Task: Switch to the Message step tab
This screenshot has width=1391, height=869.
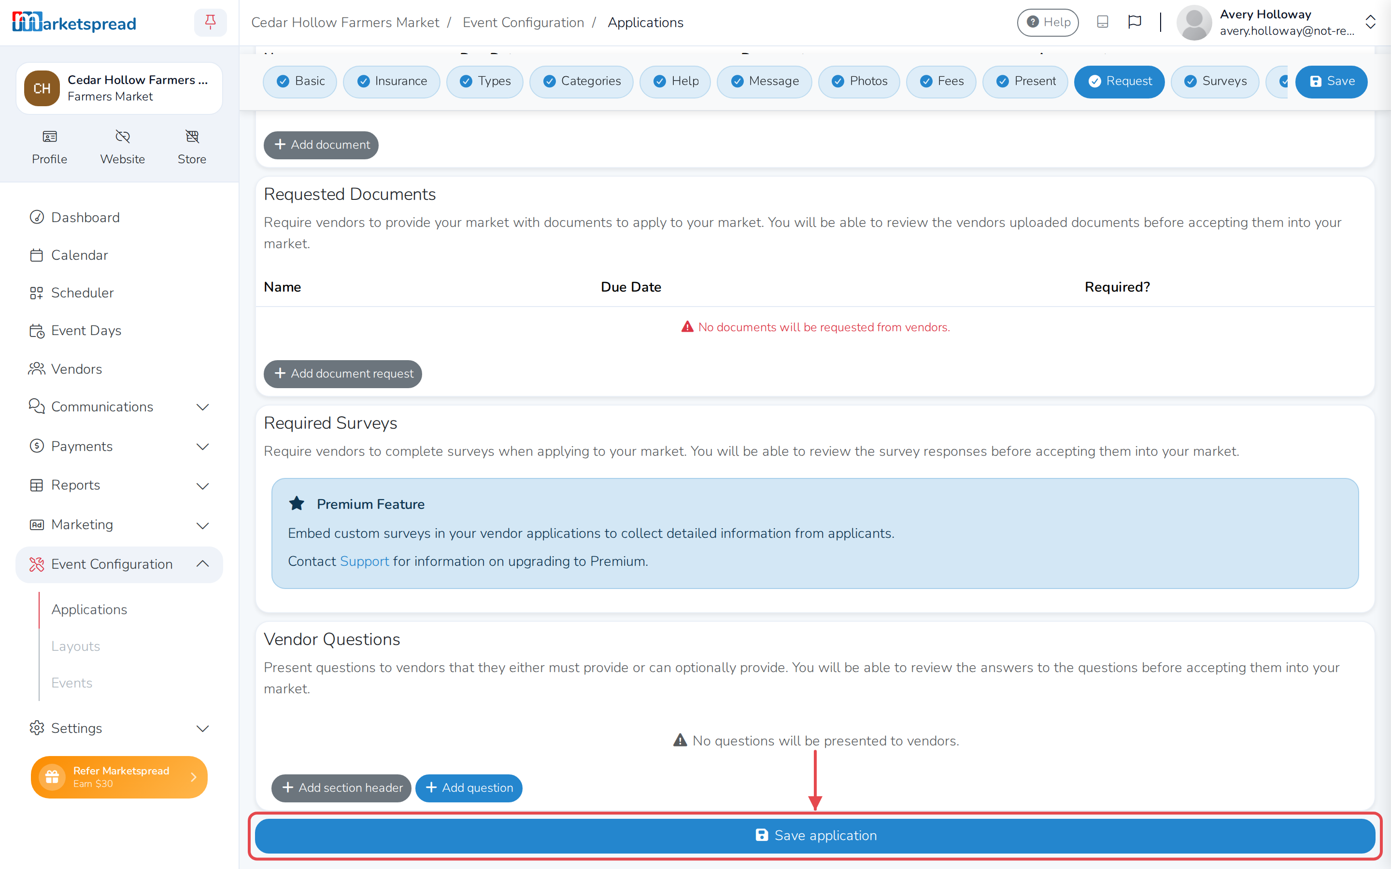Action: click(765, 81)
